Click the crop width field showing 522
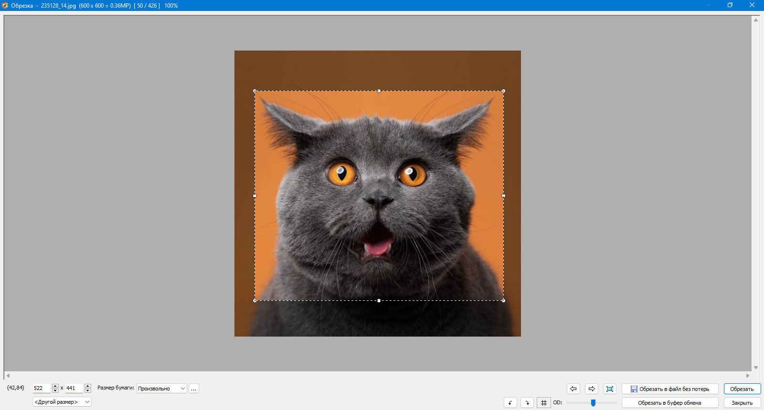 click(42, 388)
